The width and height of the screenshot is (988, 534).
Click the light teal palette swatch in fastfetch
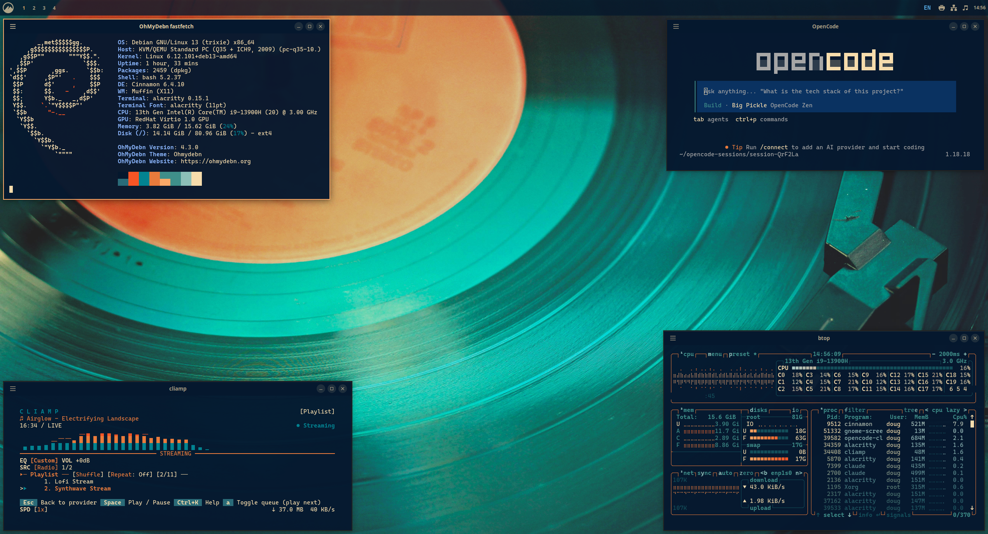pos(186,179)
